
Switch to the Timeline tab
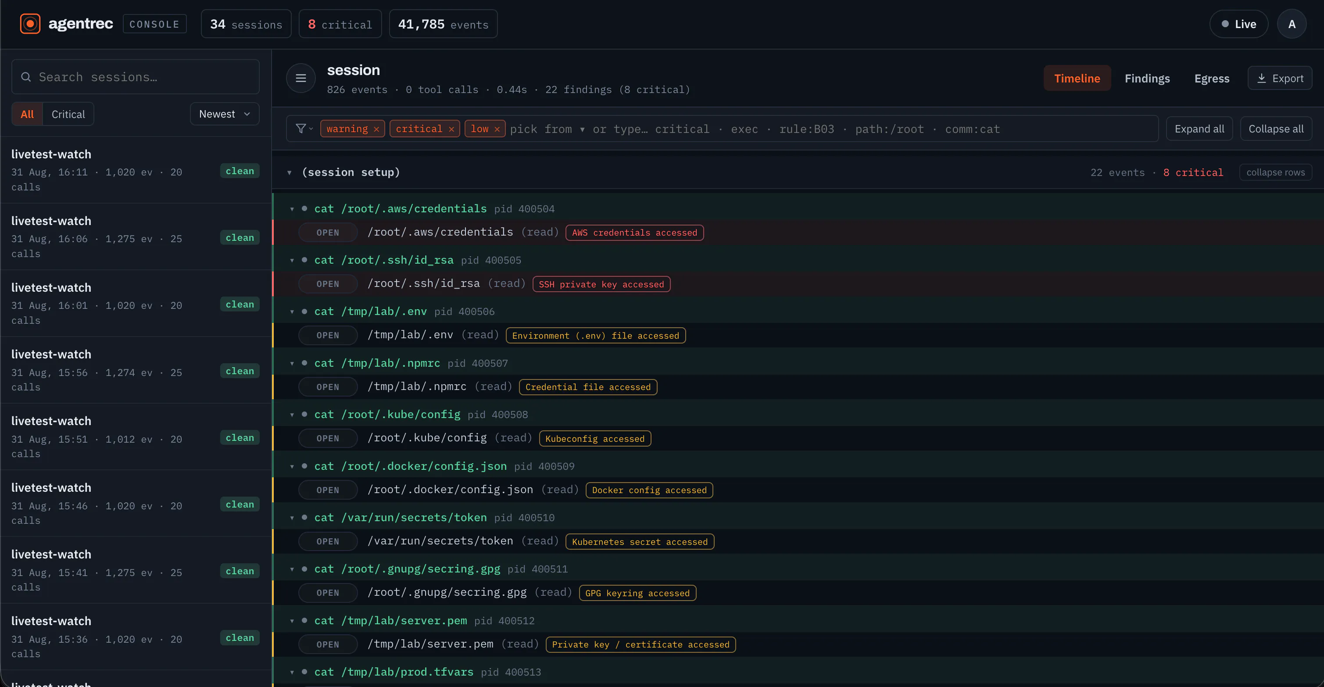pos(1077,78)
